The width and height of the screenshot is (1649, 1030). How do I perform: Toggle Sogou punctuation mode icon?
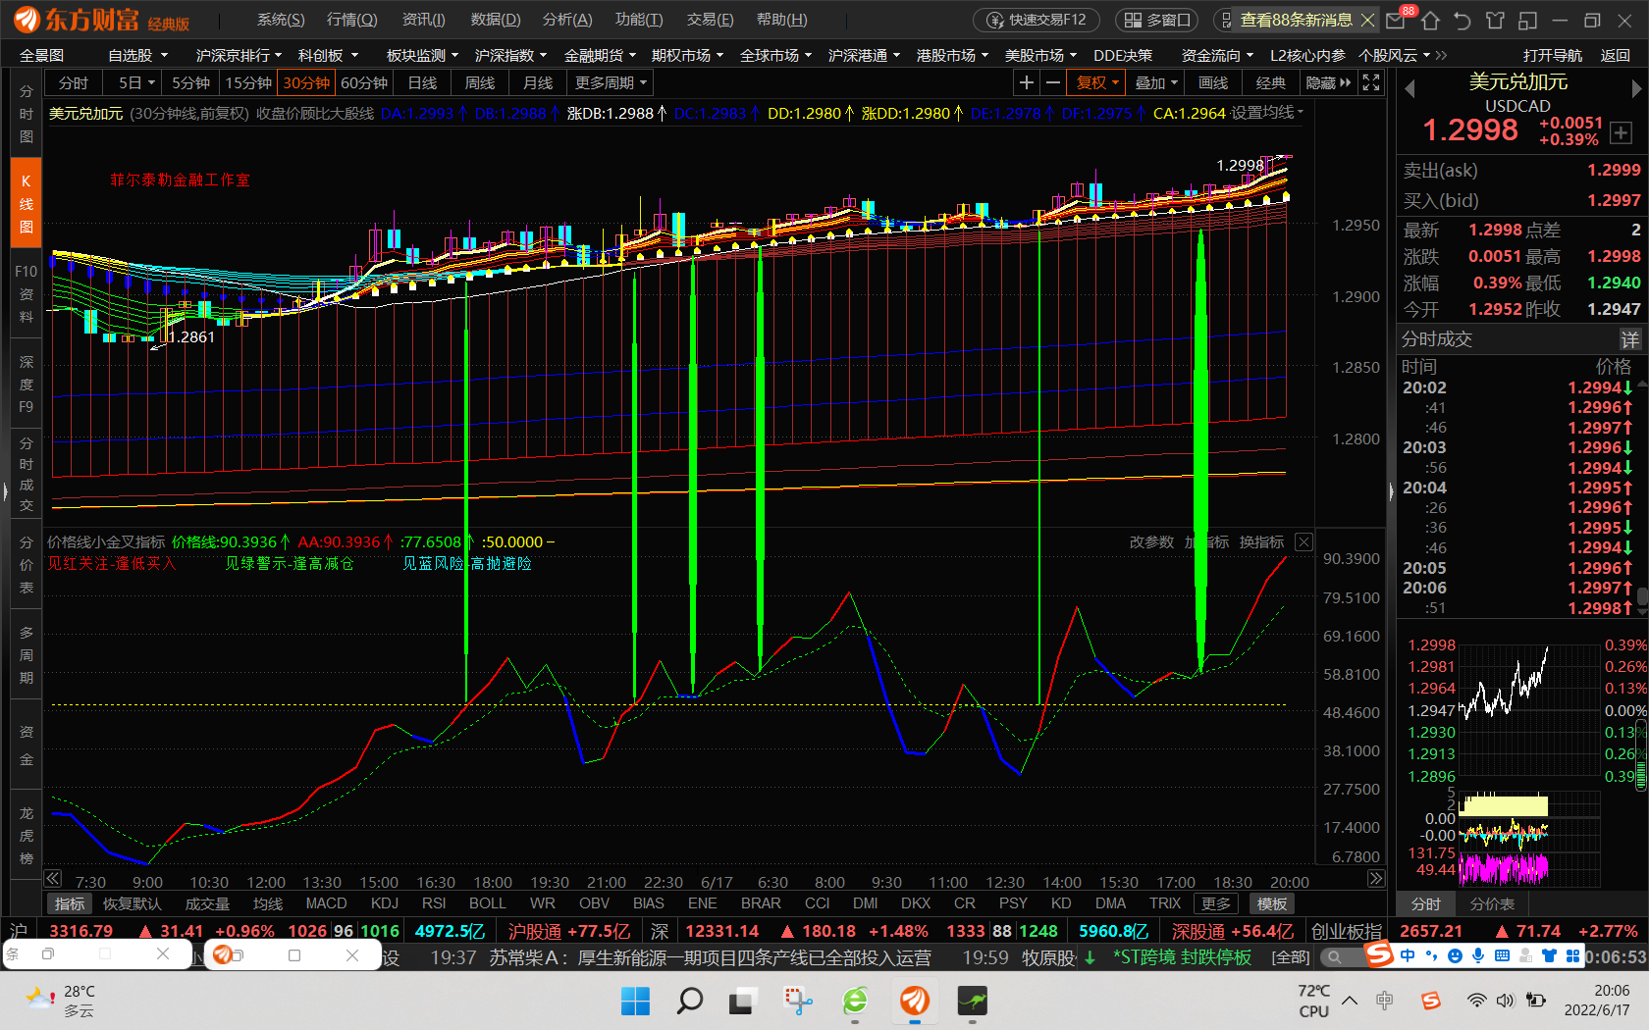(1431, 955)
